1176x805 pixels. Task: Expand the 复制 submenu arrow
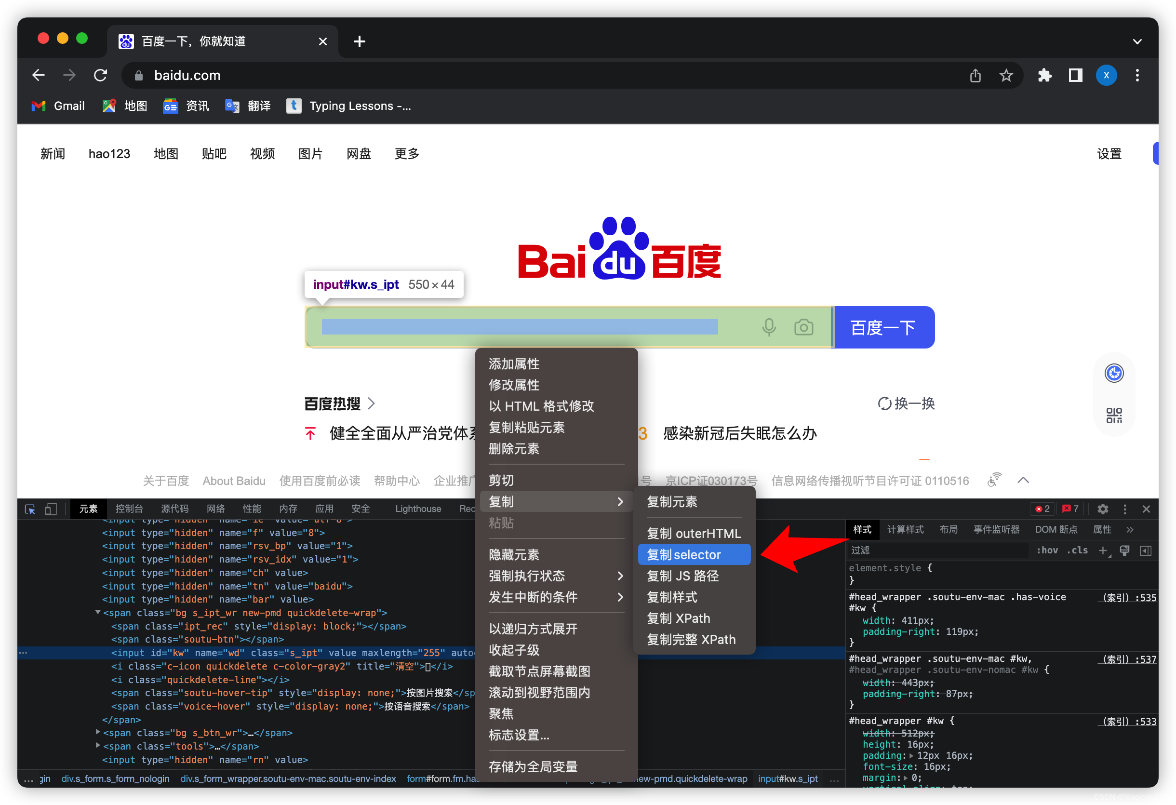point(620,502)
